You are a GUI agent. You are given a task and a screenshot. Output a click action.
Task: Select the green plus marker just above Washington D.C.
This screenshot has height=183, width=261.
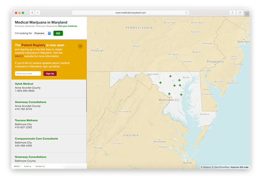169,93
